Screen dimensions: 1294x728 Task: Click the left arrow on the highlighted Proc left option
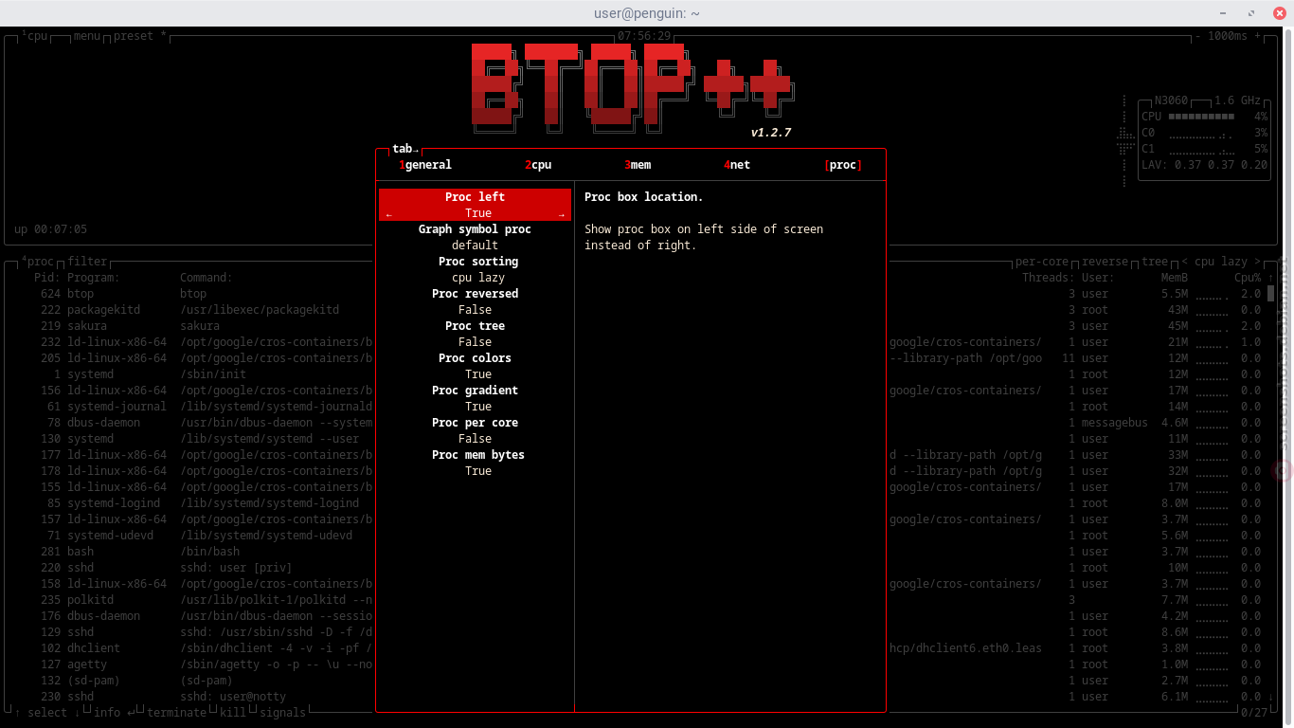[x=388, y=215]
